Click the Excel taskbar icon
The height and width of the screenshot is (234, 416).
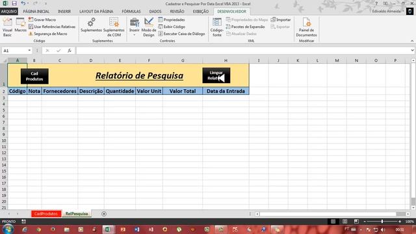[x=109, y=229]
